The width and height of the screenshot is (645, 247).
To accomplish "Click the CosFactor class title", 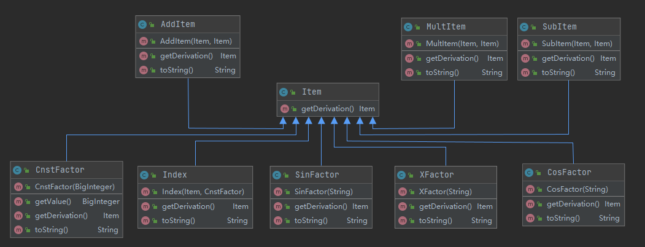I will [569, 173].
